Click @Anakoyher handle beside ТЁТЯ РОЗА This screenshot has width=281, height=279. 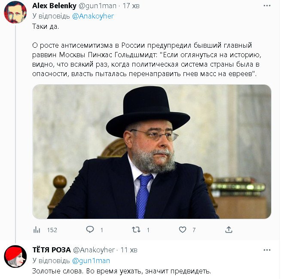pos(94,250)
